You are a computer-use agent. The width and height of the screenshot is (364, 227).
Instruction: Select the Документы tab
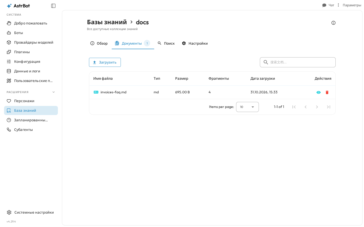[133, 43]
